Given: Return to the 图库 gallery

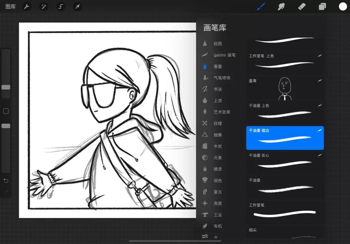Looking at the screenshot, I should 10,6.
